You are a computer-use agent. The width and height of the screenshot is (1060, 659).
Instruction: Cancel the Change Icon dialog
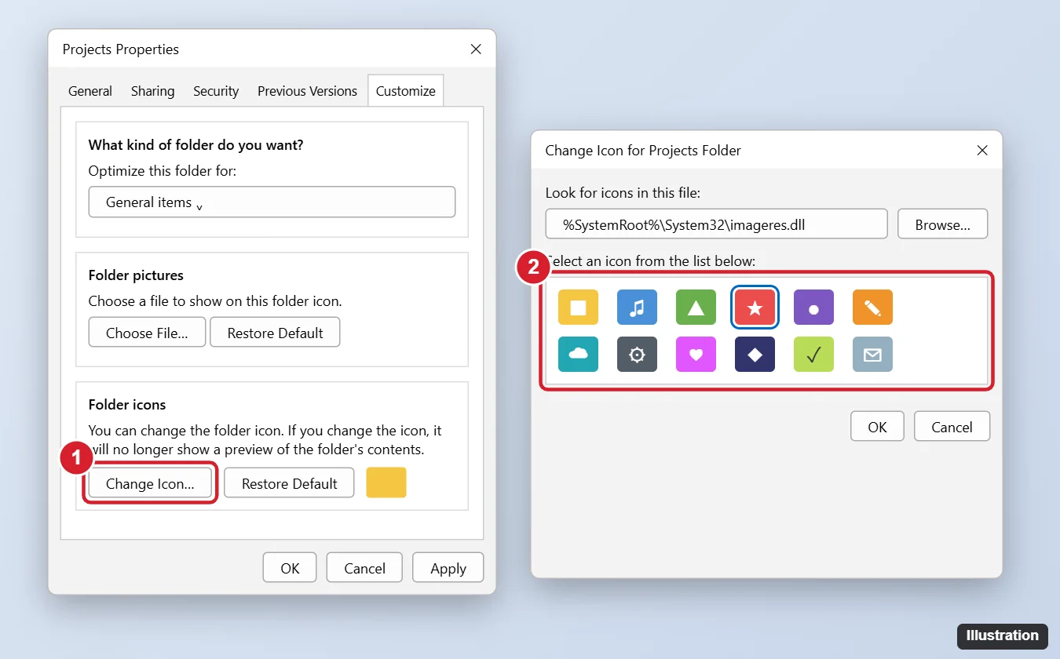click(x=952, y=427)
